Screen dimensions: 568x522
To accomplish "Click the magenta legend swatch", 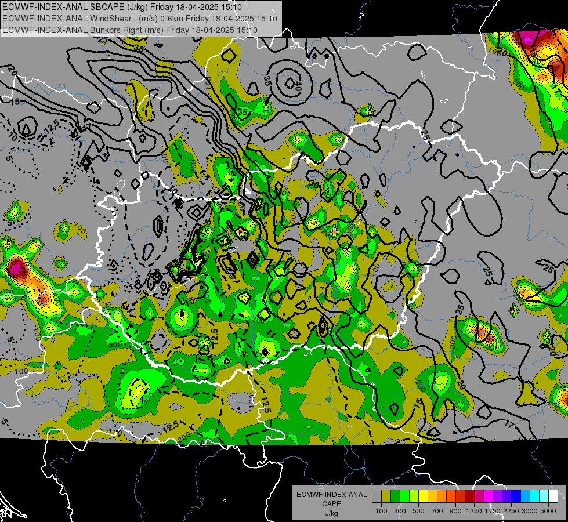I will point(489,496).
